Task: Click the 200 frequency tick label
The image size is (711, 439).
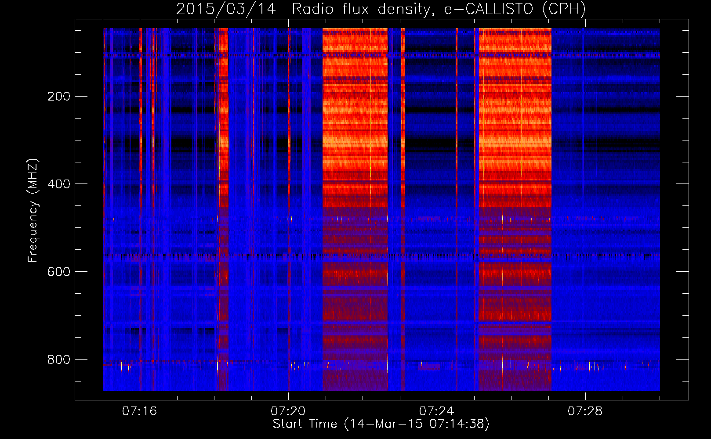Action: click(59, 96)
